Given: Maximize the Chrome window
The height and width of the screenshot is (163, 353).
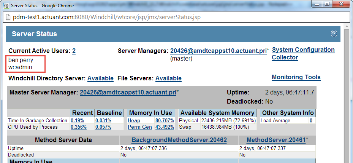Looking at the screenshot, I should tap(327, 3).
